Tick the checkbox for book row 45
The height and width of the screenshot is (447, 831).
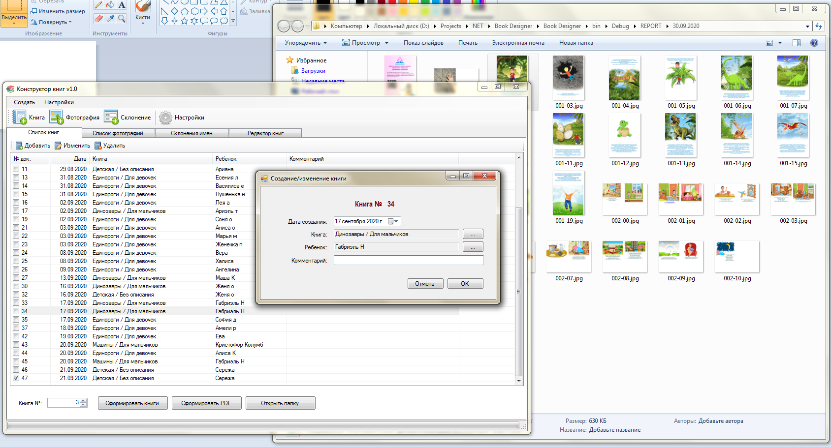[16, 361]
